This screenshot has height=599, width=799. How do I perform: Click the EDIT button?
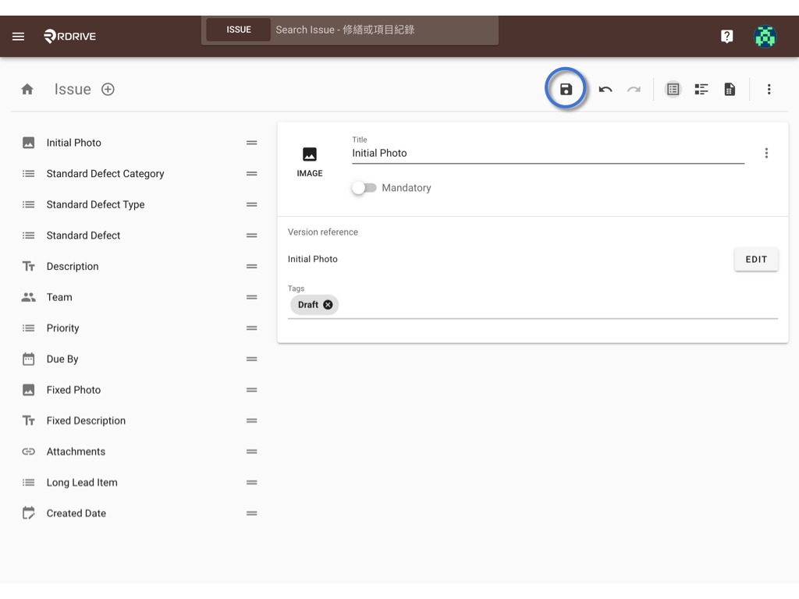(x=756, y=259)
